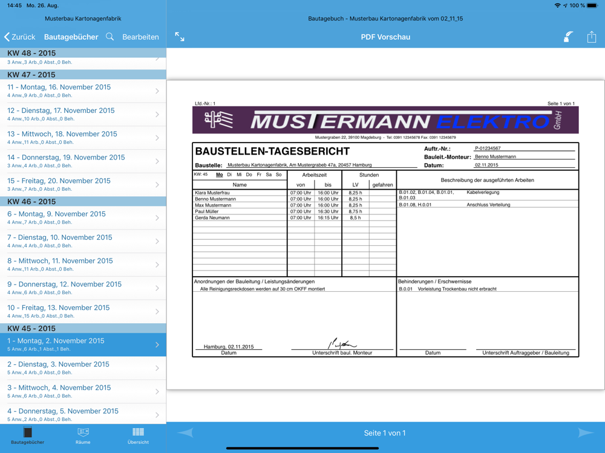This screenshot has width=605, height=453.
Task: Go back with Zurück
Action: 20,37
